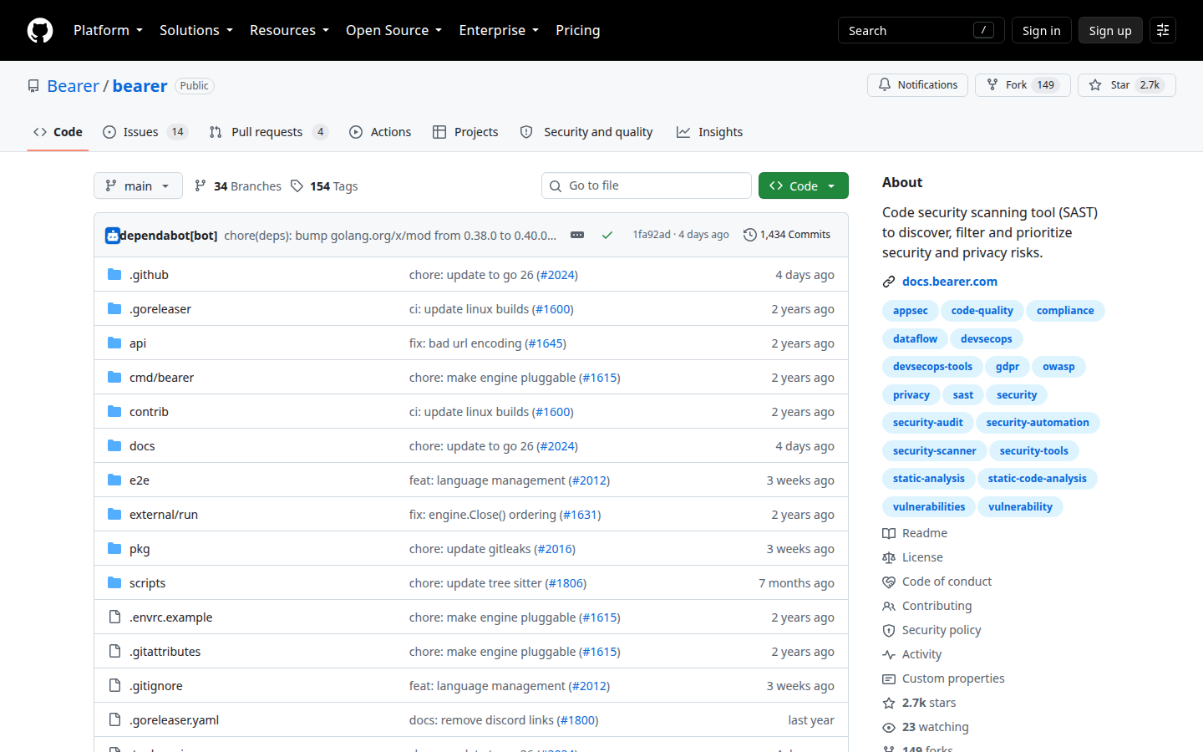
Task: Open the Security and quality tab
Action: pyautogui.click(x=586, y=132)
